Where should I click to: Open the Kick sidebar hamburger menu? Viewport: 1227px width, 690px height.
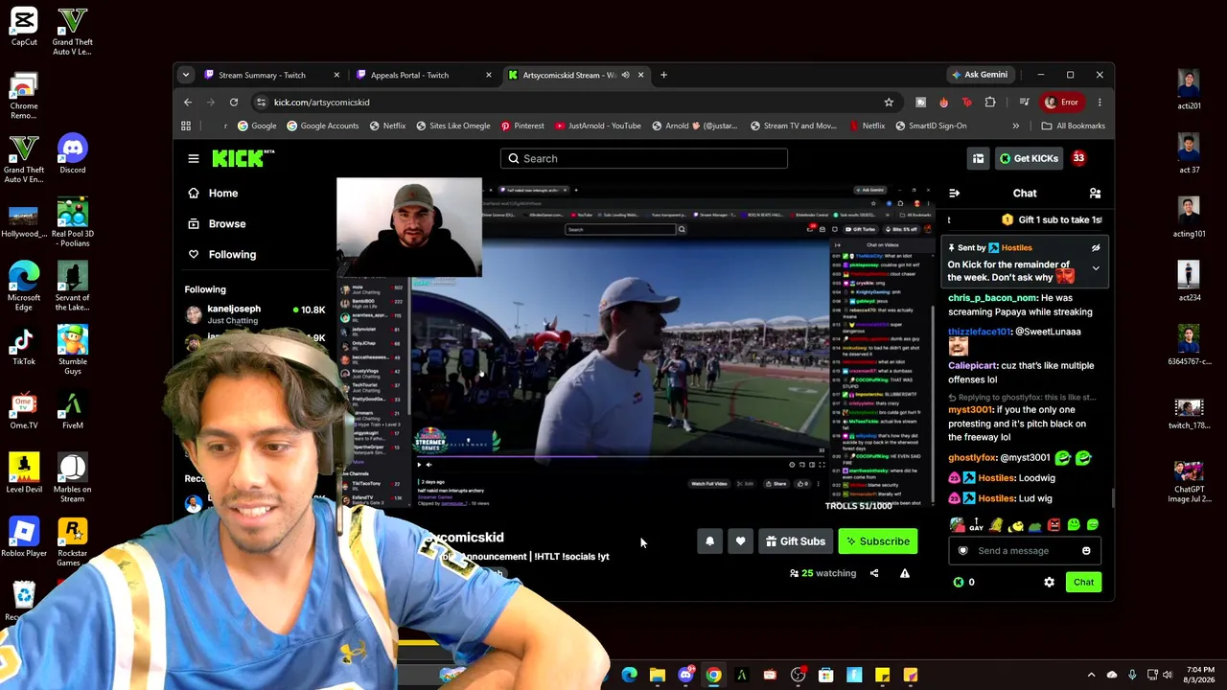[x=194, y=159]
